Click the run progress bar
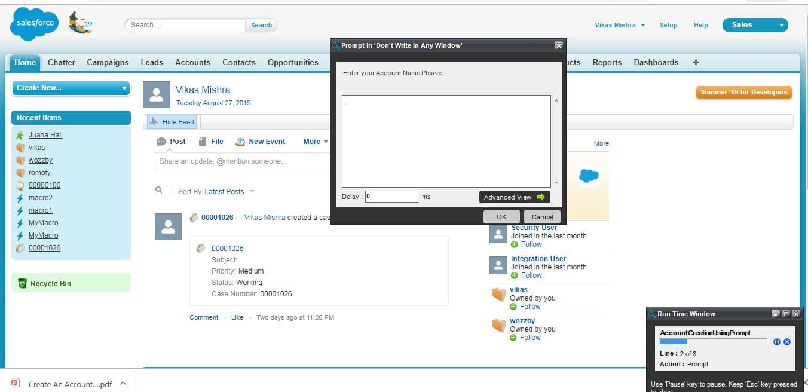The width and height of the screenshot is (808, 392). [713, 342]
